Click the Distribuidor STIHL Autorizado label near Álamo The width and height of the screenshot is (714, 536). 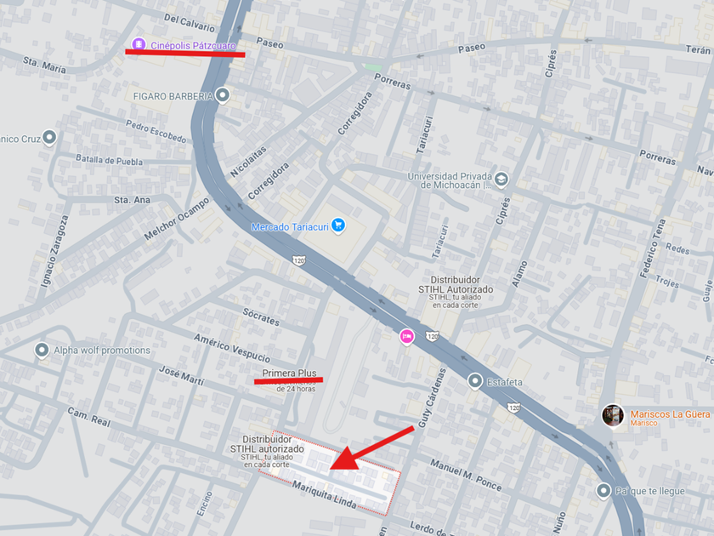pos(456,285)
